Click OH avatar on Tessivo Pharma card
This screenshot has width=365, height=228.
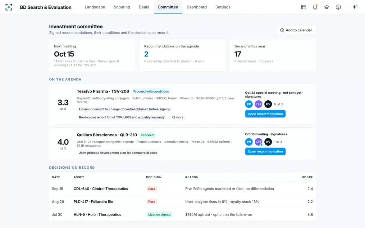(259, 104)
